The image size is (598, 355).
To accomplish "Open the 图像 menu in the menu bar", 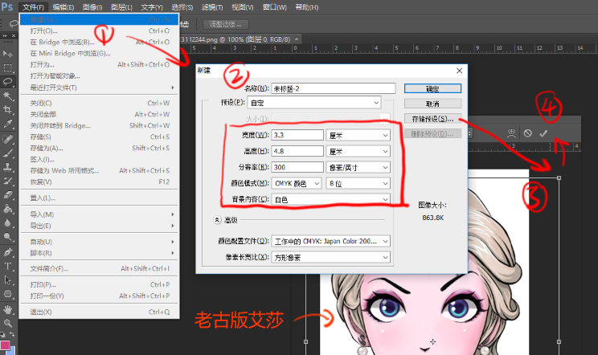I will click(x=92, y=6).
